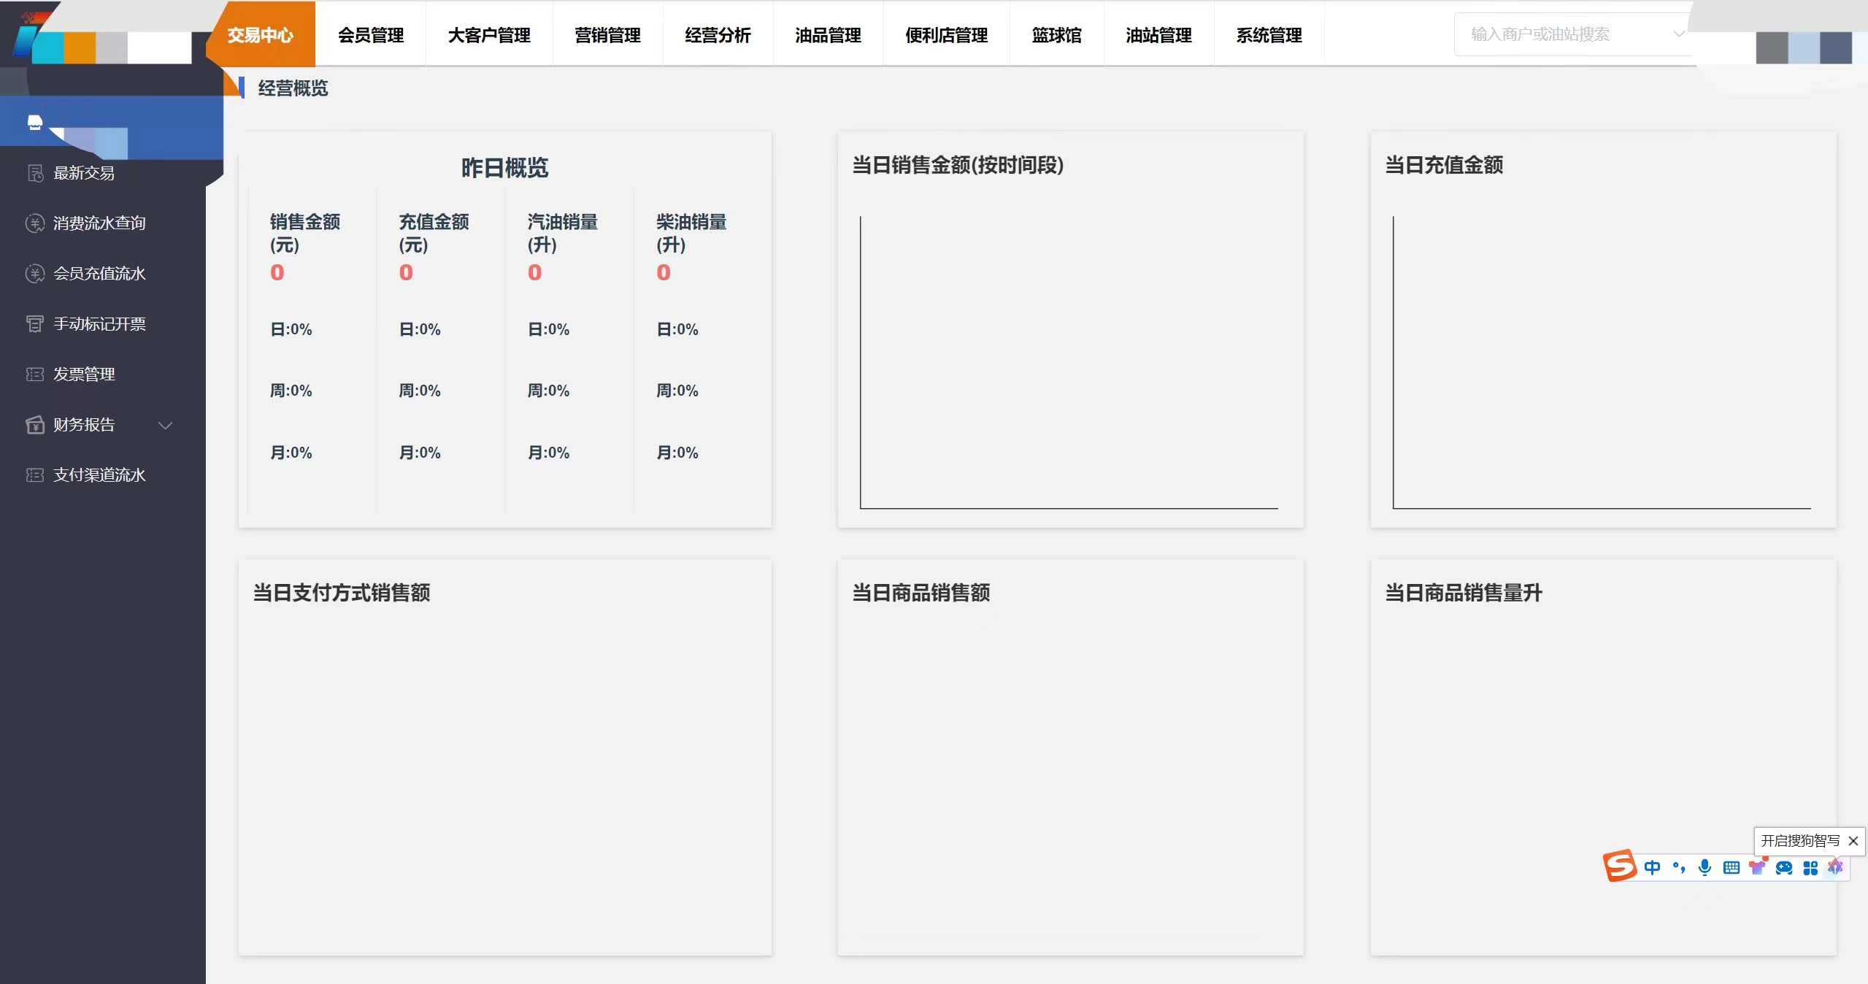This screenshot has width=1868, height=984.
Task: Click 月:0% in the 销售金额 column
Action: (291, 453)
